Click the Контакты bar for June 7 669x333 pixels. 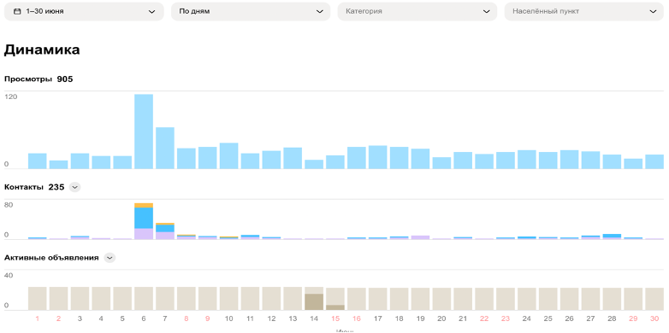165,231
